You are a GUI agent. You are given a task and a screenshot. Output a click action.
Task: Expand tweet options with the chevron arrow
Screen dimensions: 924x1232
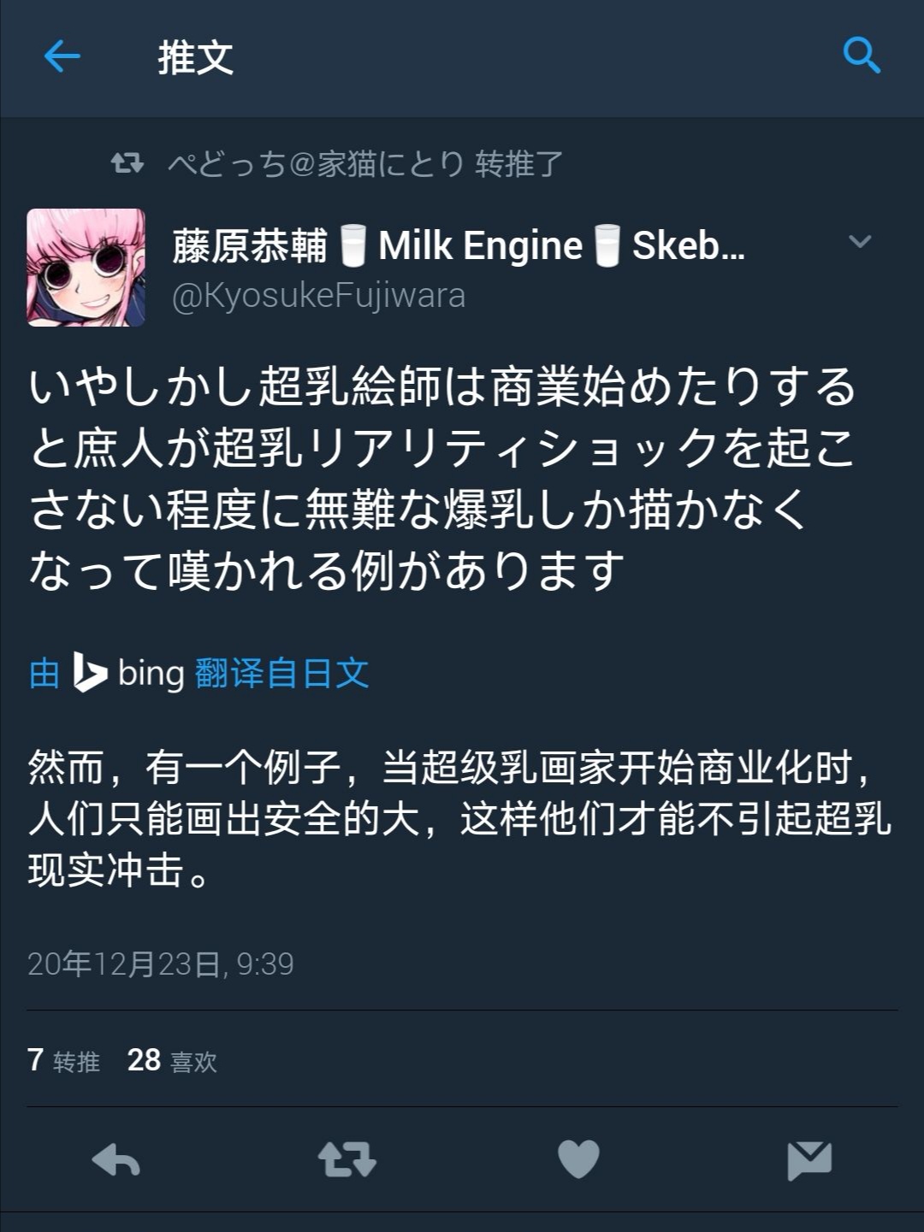(860, 242)
